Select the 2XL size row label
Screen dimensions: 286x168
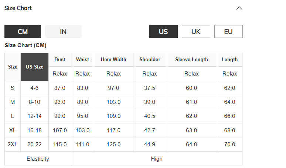[13, 144]
